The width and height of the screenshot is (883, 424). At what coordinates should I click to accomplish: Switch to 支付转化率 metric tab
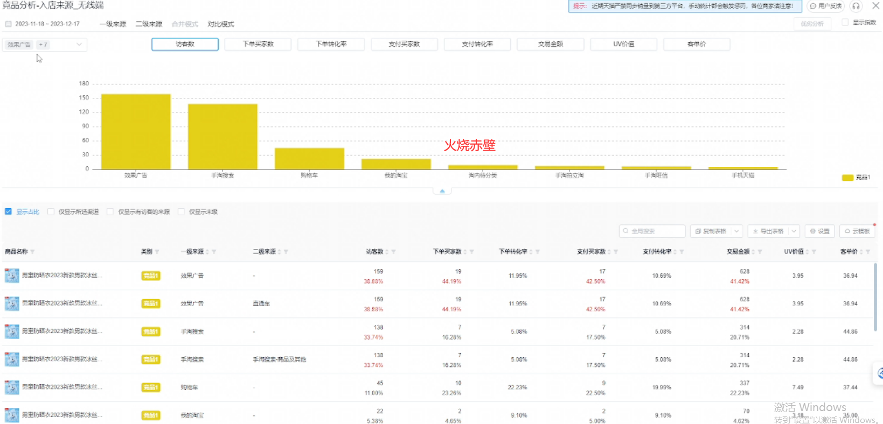coord(477,44)
